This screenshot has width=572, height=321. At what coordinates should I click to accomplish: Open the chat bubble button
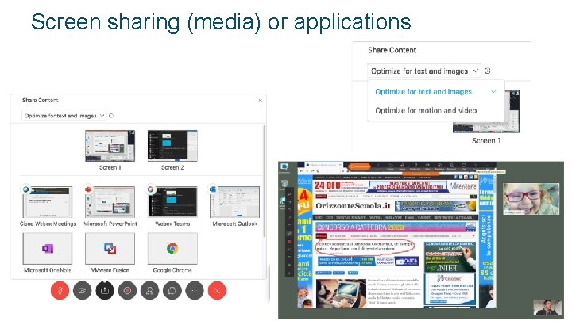(x=172, y=290)
